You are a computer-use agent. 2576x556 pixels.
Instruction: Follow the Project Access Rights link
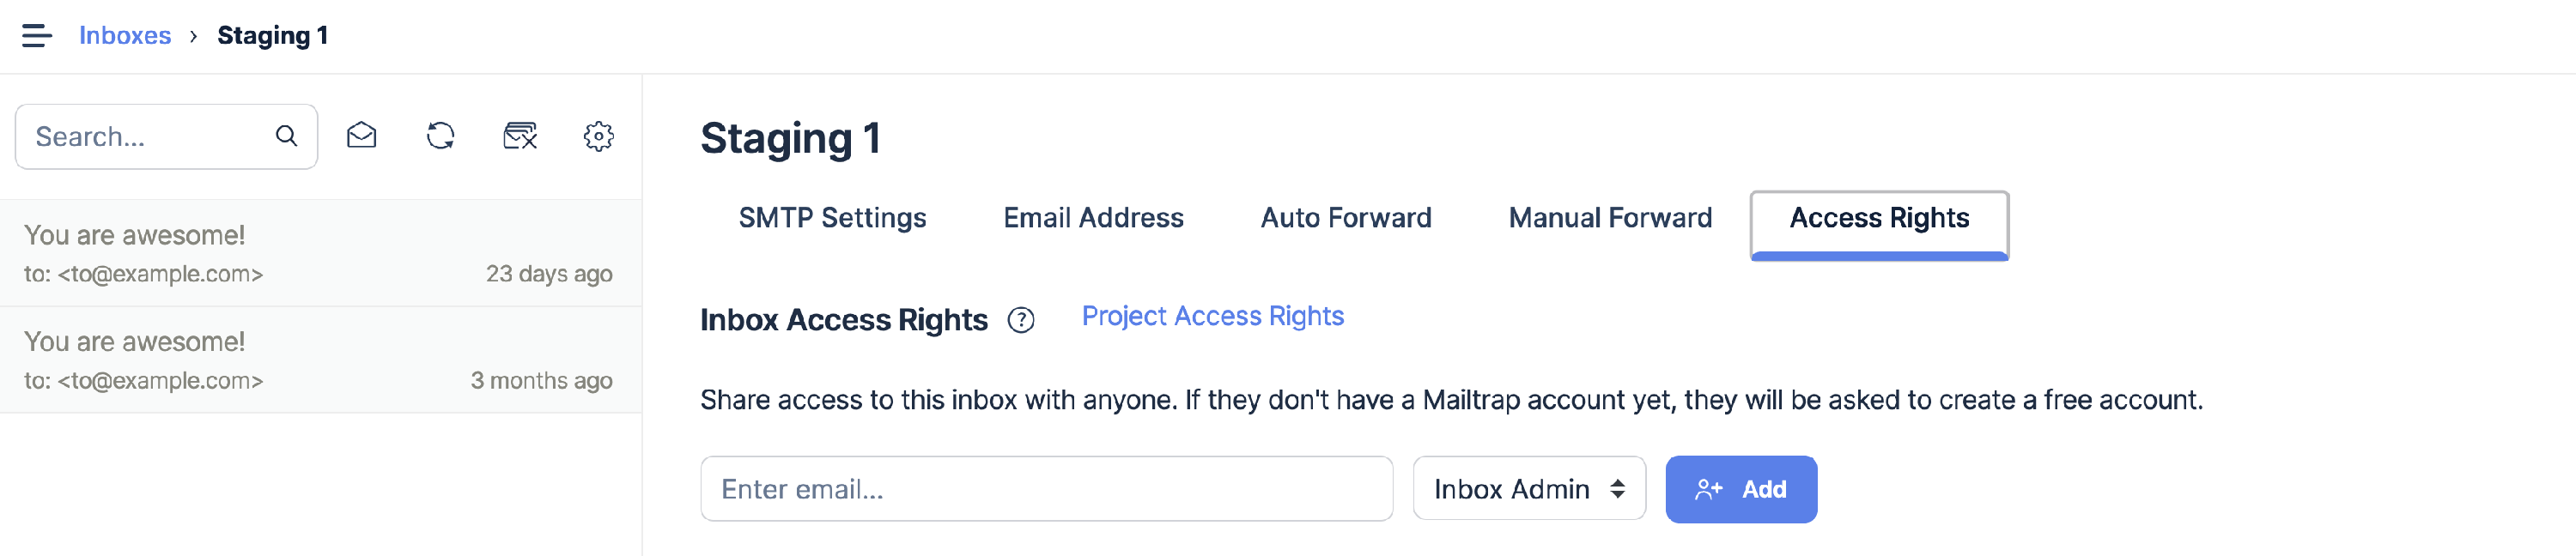tap(1212, 316)
